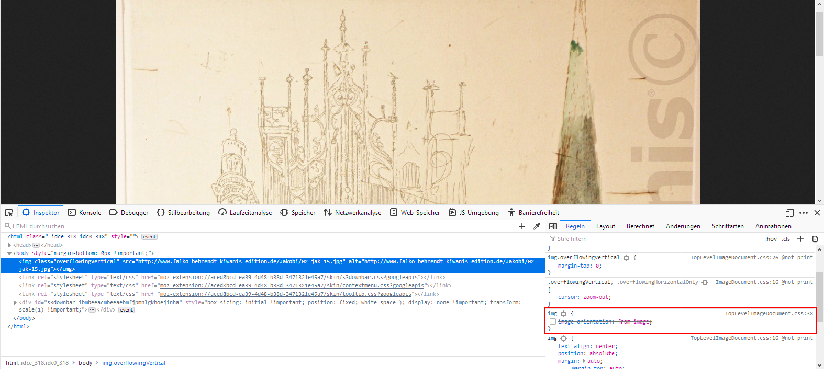The width and height of the screenshot is (824, 369).
Task: Switch to JS-Umgebung panel
Action: [474, 213]
